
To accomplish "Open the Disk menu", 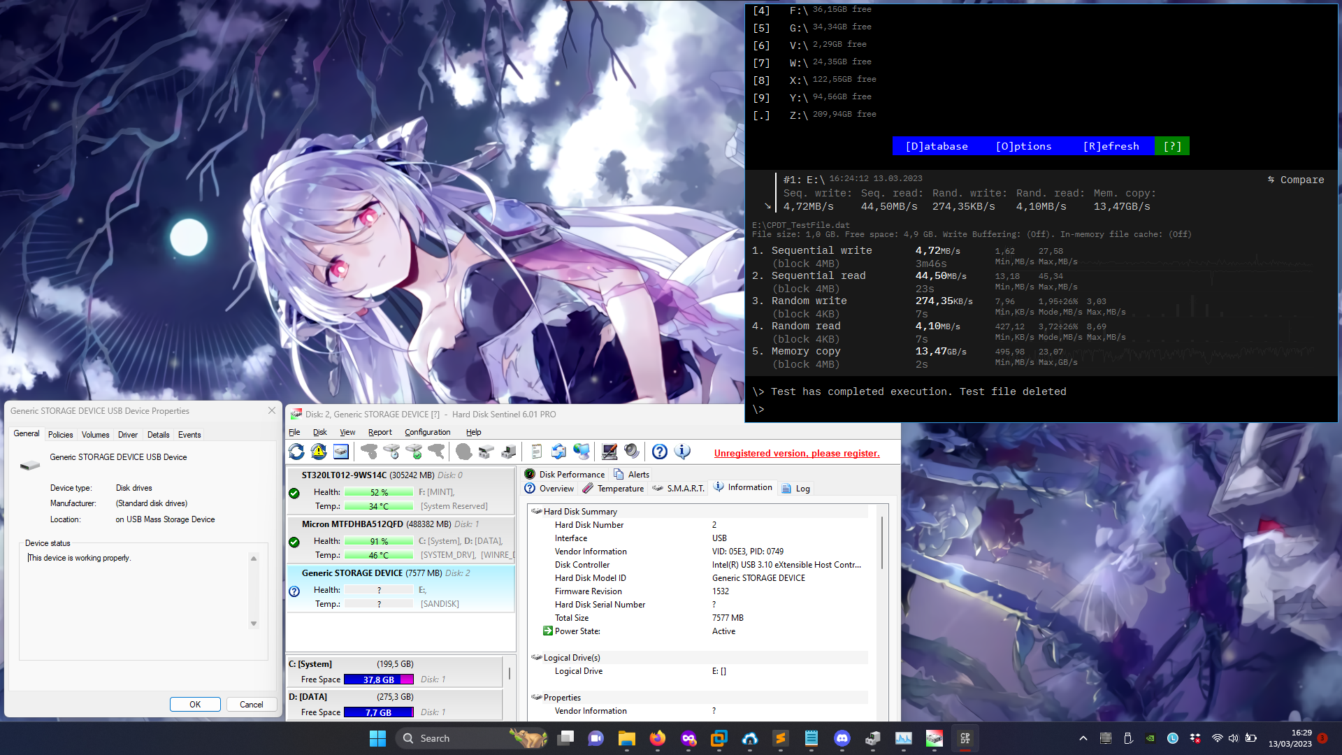I will click(320, 432).
